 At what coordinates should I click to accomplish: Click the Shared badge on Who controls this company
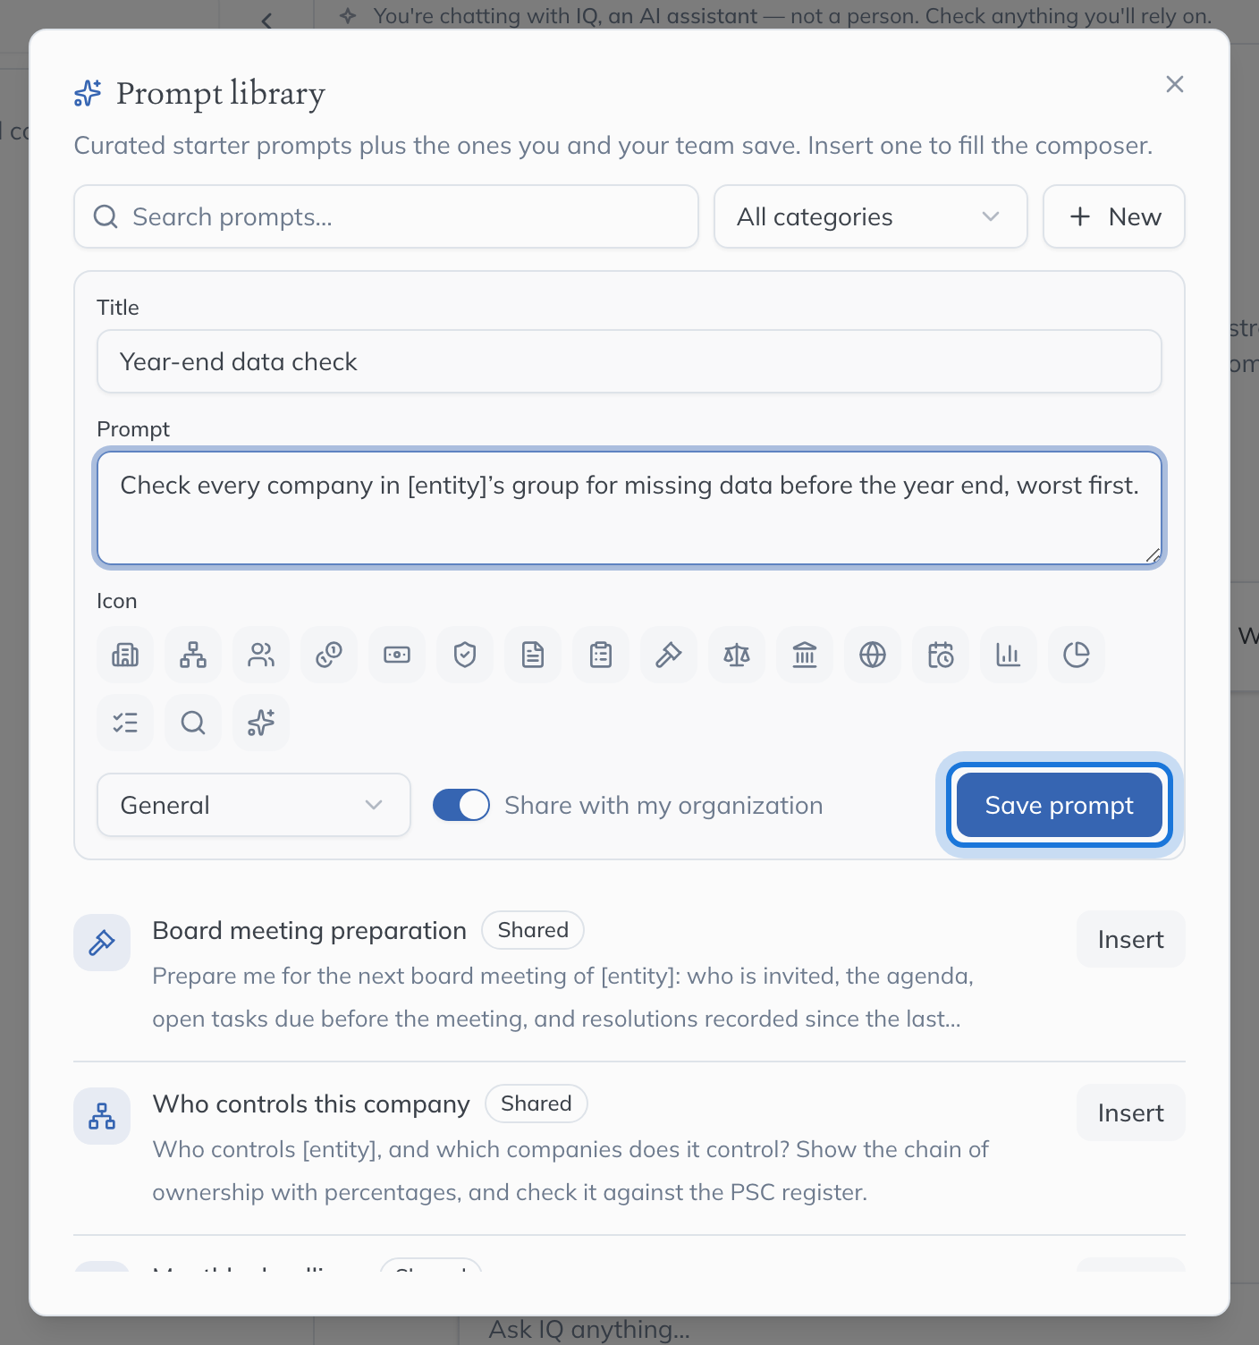(537, 1104)
